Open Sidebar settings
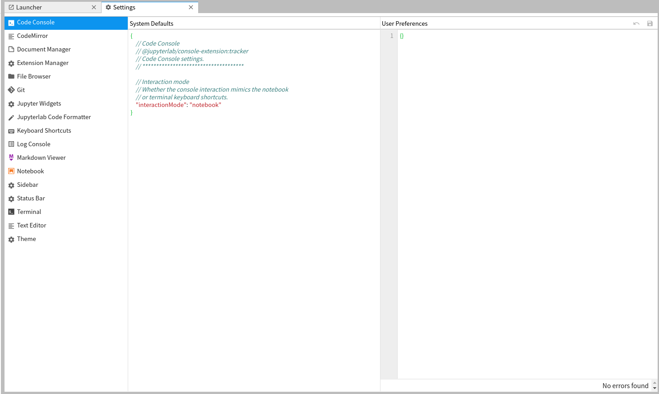Screen dimensions: 659x394 click(x=66, y=185)
